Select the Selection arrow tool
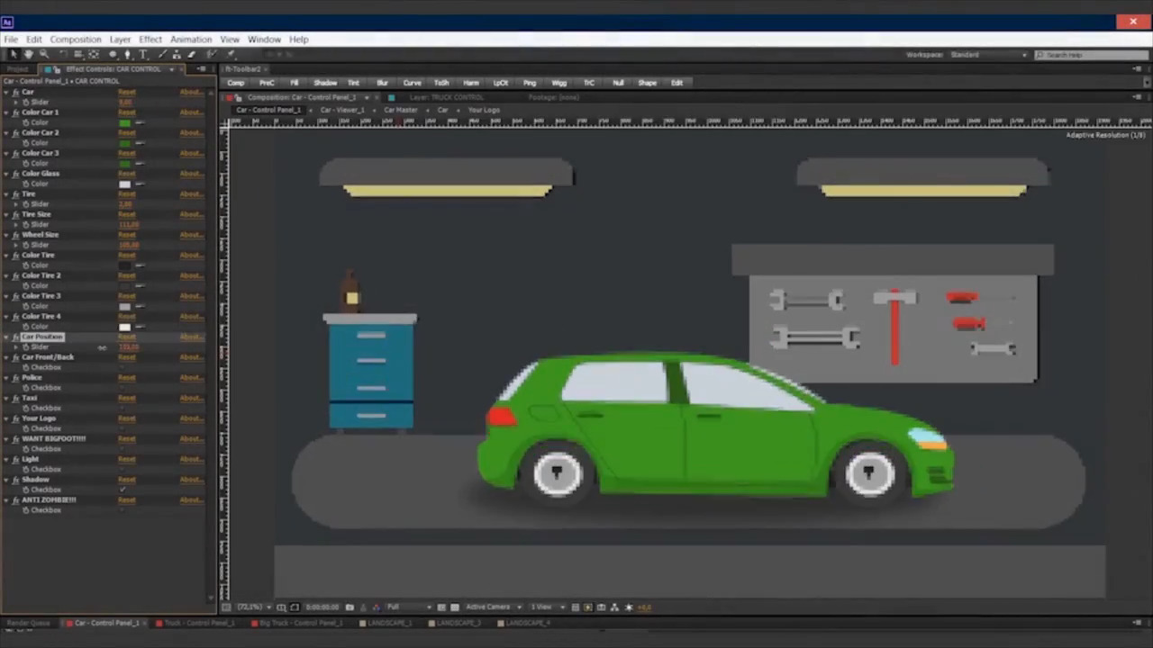Image resolution: width=1153 pixels, height=648 pixels. tap(14, 54)
